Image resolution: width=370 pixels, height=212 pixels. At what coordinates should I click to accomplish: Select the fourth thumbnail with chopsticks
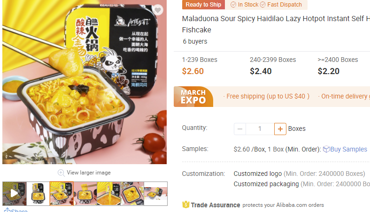pos(85,193)
